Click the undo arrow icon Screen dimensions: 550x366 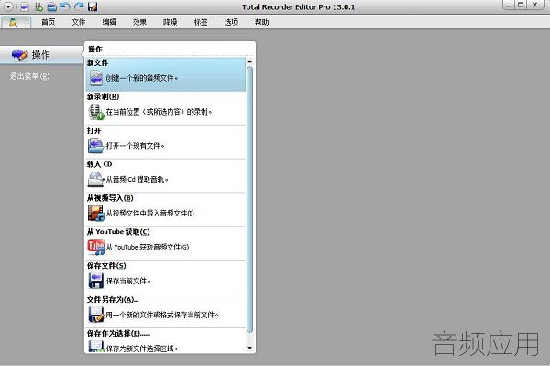[x=65, y=6]
